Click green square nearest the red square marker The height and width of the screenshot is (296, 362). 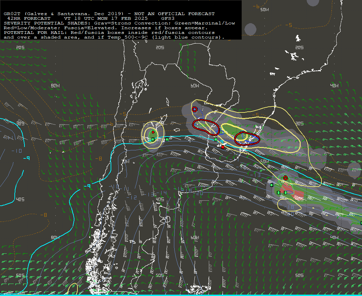[216, 139]
